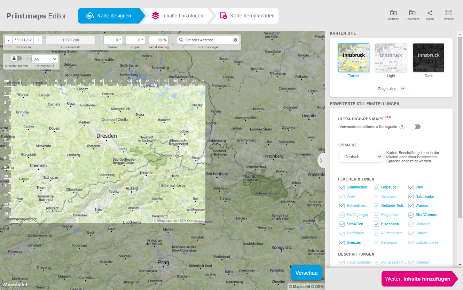The image size is (463, 290).
Task: Click the search magnifier icon
Action: point(181,40)
